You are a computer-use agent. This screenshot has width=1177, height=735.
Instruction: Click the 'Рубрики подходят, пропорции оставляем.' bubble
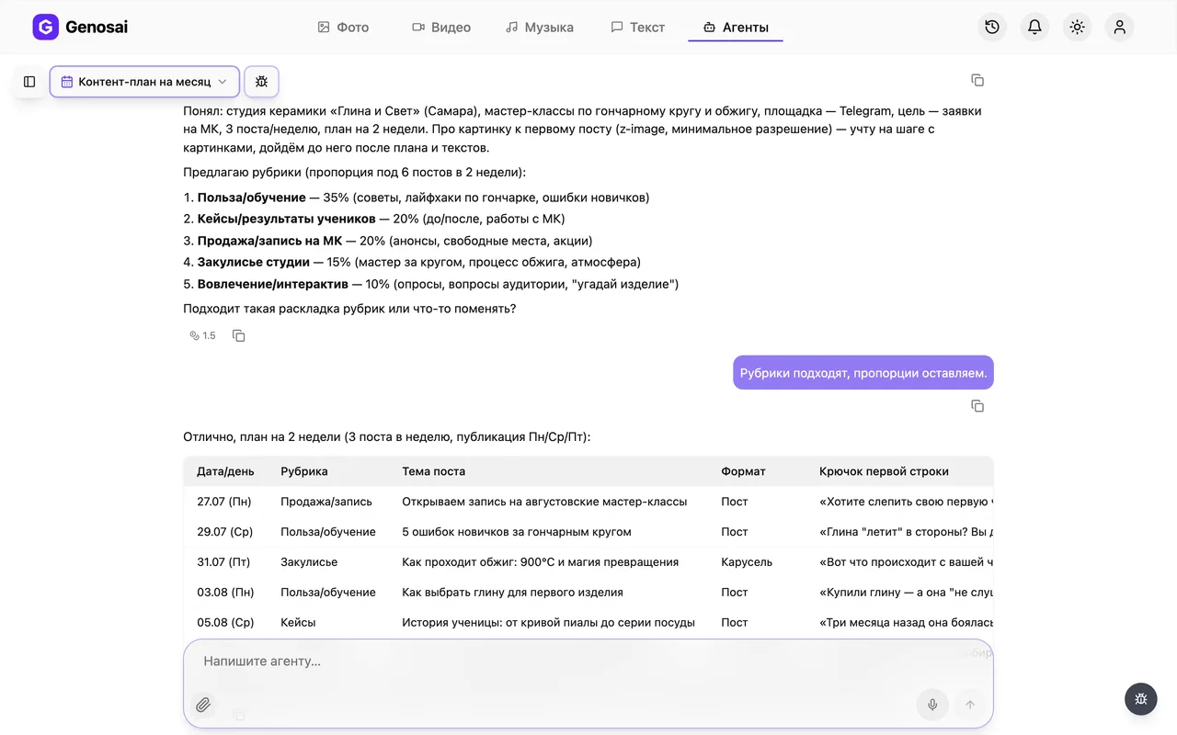click(x=863, y=373)
